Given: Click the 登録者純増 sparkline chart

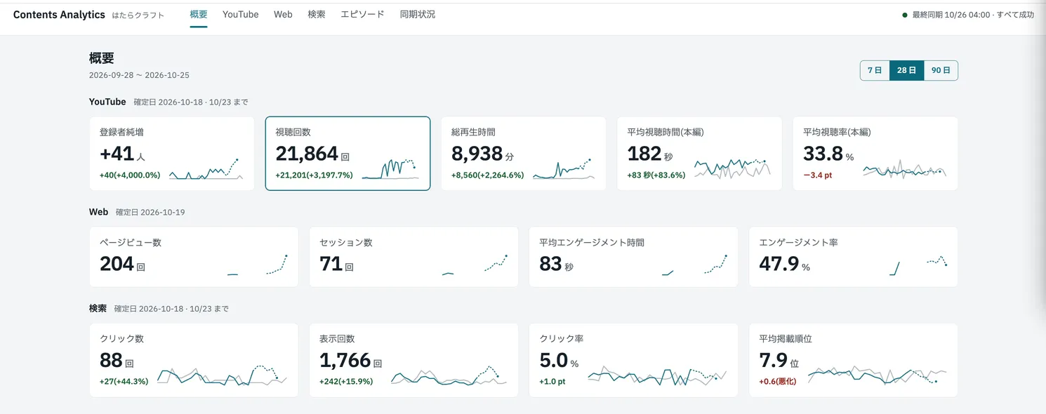Looking at the screenshot, I should (206, 168).
